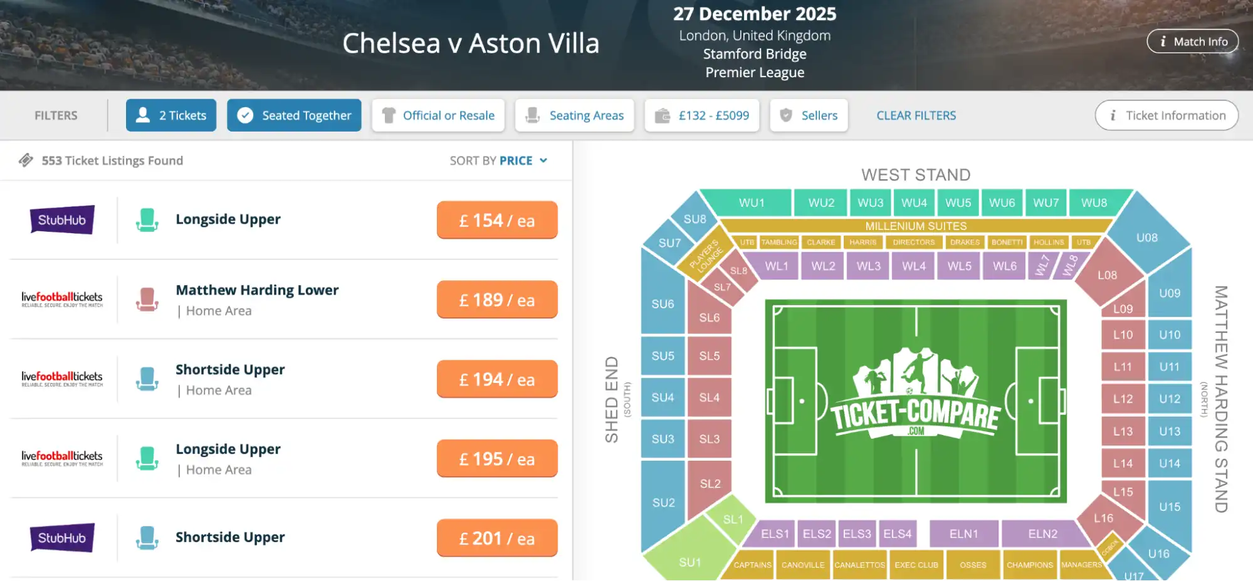
Task: Open the Sellers filter options
Action: coord(809,115)
